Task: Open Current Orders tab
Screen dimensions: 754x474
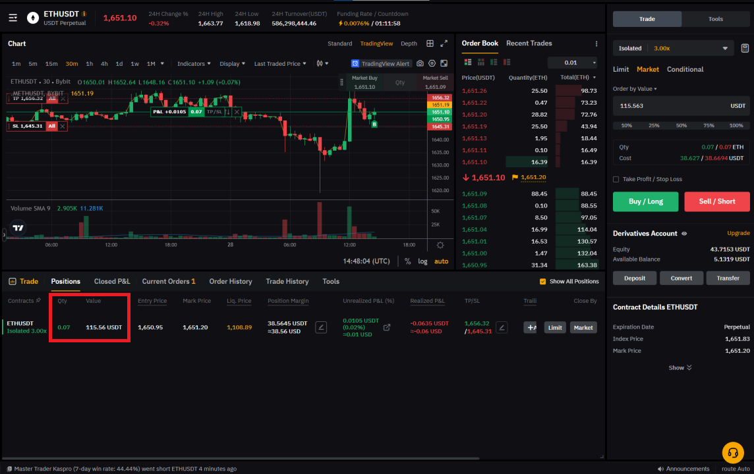Action: click(169, 281)
